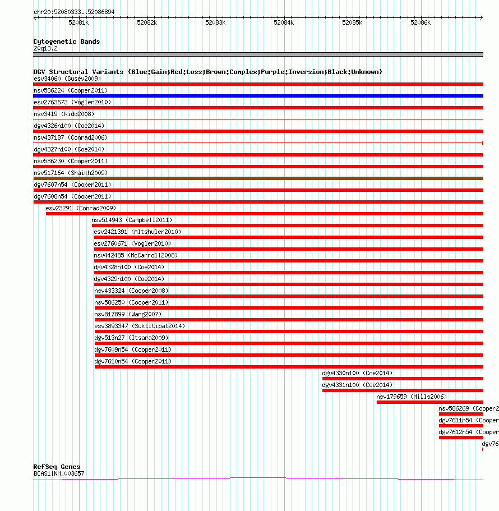Select the red bar under dgv4330n100

(403, 379)
